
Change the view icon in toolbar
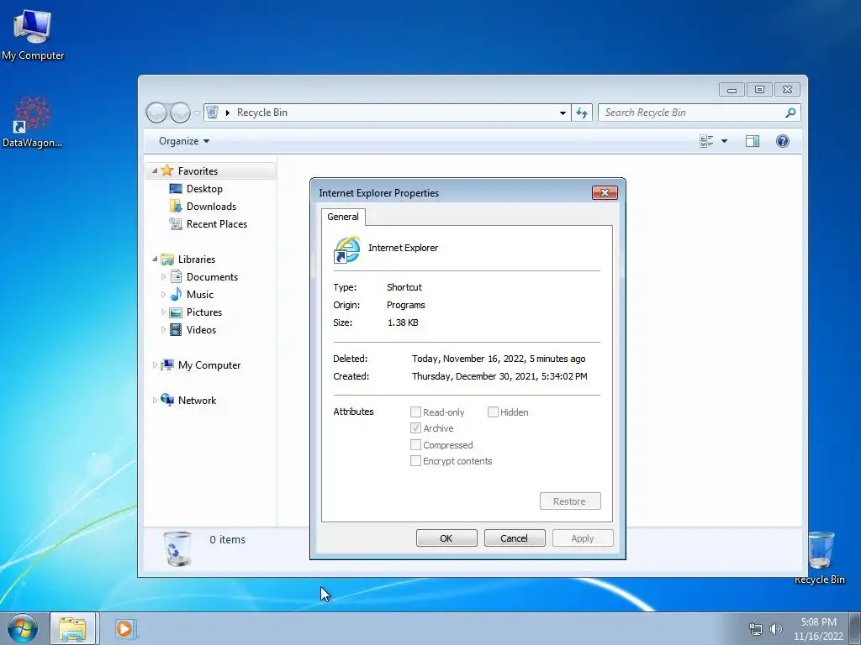pos(706,141)
